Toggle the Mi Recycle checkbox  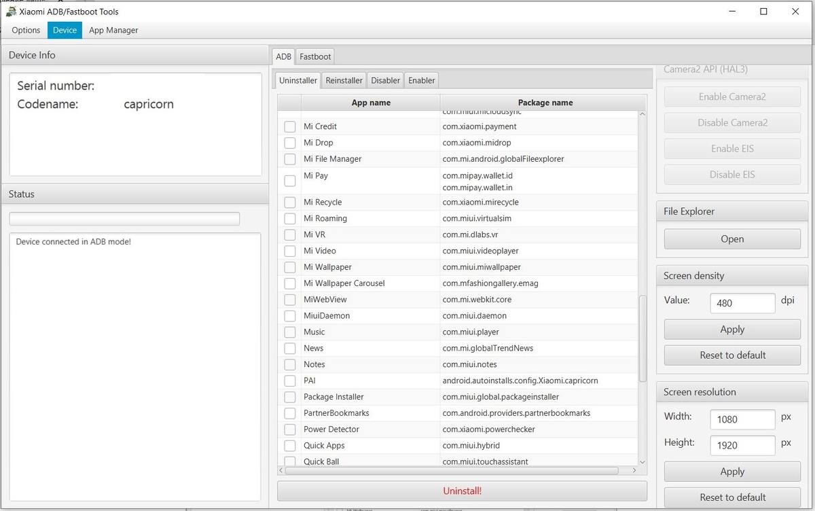point(290,202)
